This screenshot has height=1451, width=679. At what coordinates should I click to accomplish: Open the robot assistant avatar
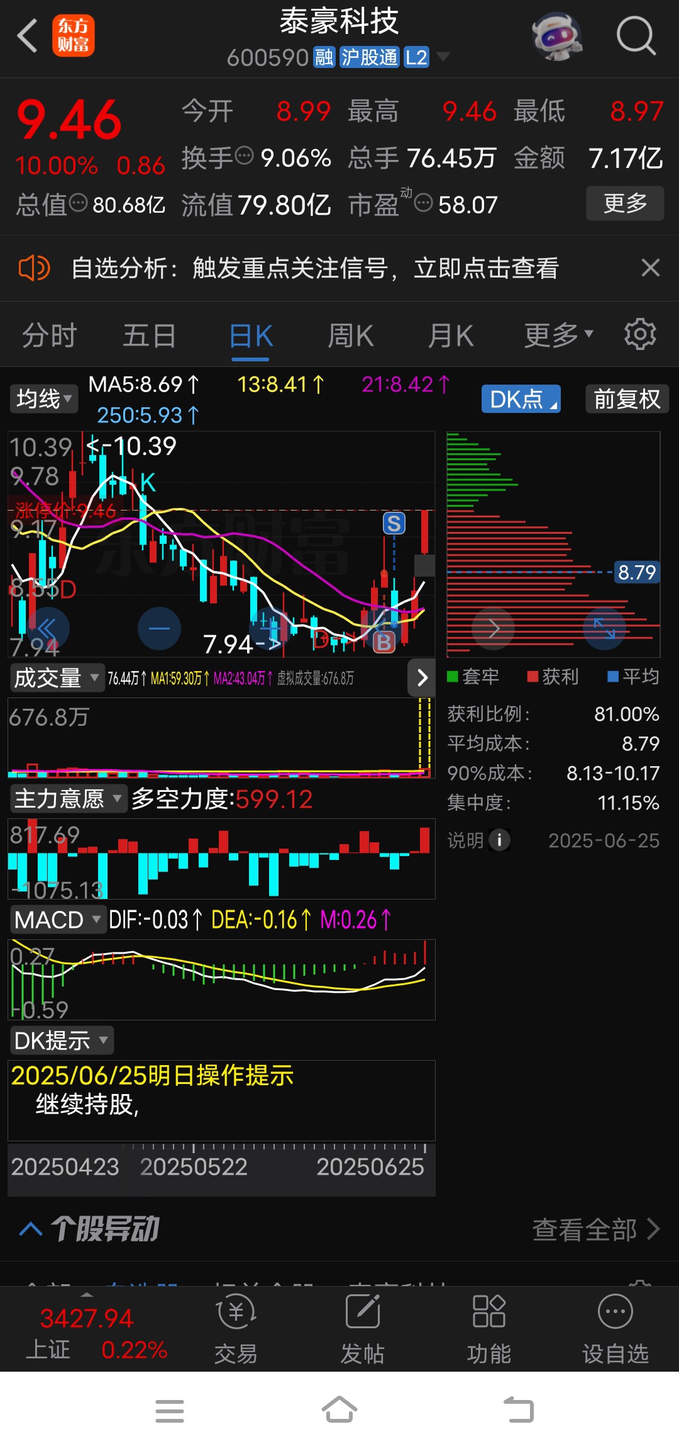(x=556, y=36)
